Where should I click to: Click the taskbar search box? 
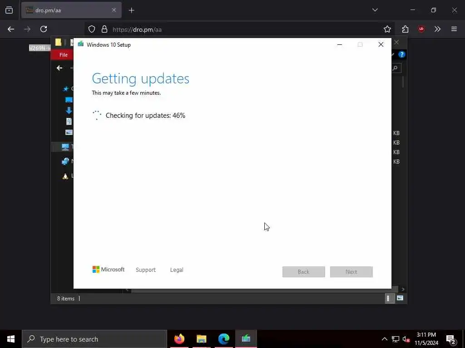[x=94, y=339]
